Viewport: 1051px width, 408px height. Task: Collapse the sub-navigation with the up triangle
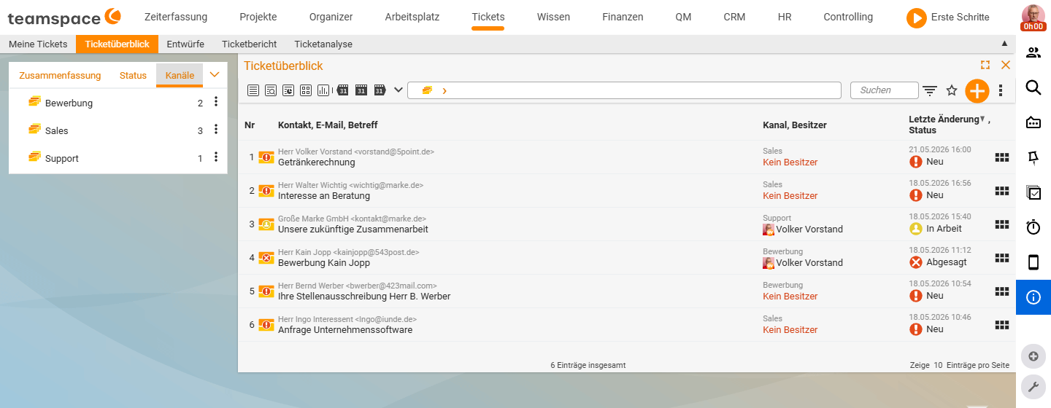coord(1004,44)
